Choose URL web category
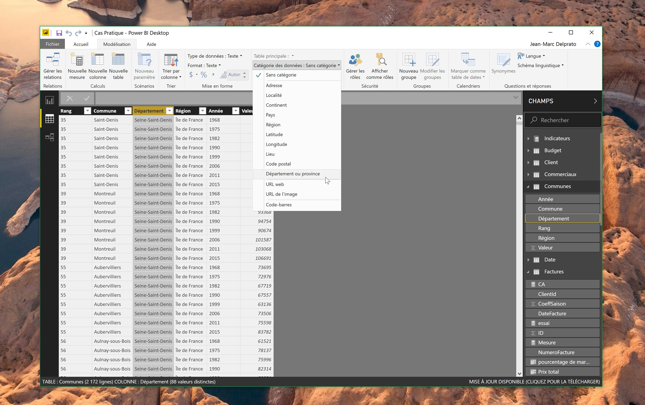Viewport: 645px width, 405px height. (x=297, y=184)
